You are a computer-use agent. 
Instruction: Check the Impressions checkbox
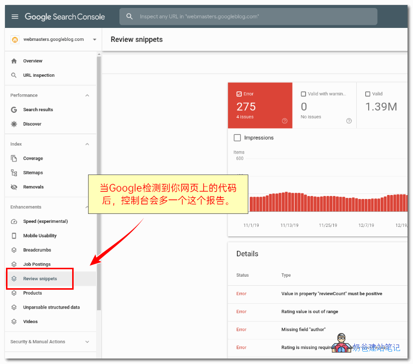(237, 138)
